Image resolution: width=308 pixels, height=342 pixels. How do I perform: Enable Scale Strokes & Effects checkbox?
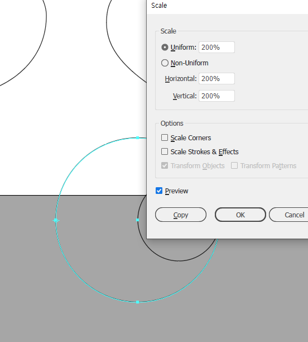[165, 151]
